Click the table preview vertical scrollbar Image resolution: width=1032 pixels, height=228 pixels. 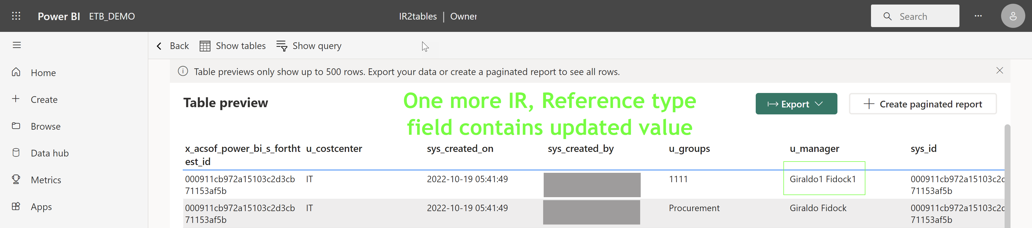tap(1007, 176)
